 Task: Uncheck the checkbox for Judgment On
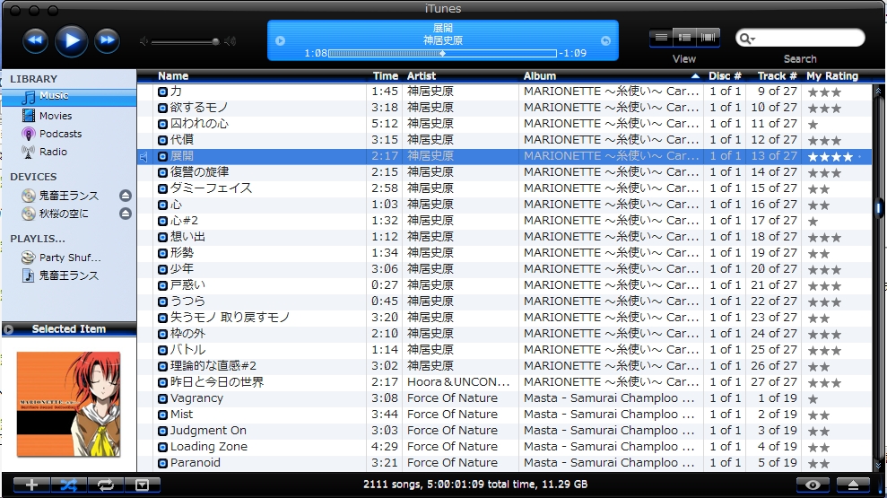(162, 431)
